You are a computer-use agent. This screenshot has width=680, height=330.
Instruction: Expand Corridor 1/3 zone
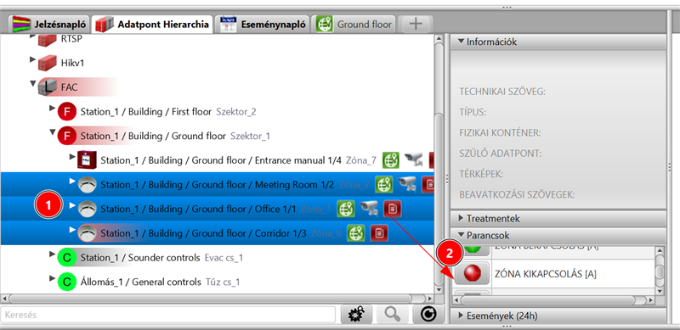click(x=72, y=229)
